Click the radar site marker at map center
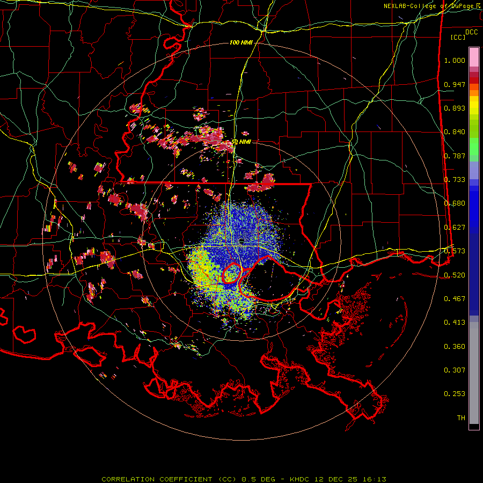This screenshot has height=483, width=483. coord(241,240)
